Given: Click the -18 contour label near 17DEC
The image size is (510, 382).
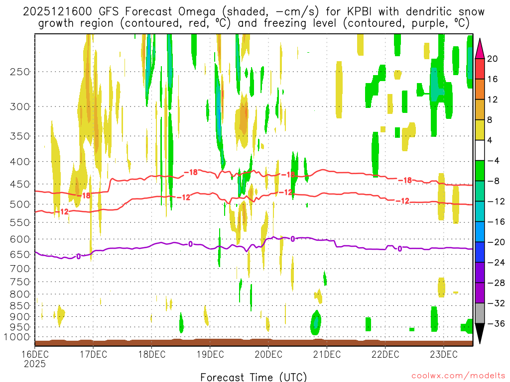Looking at the screenshot, I should click(84, 195).
